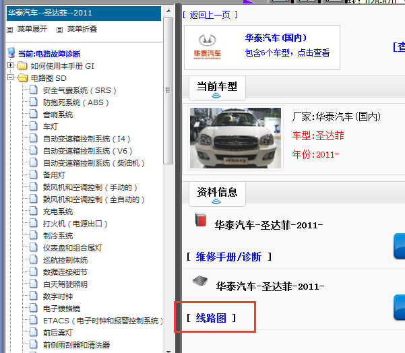This screenshot has height=353, width=405.
Task: Click the page icon next to 车灯
Action: tap(33, 126)
